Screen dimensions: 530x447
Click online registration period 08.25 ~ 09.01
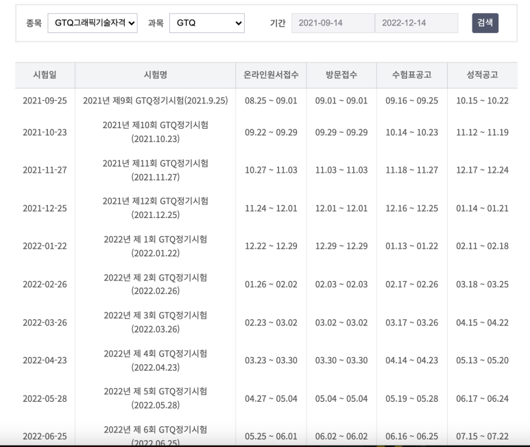point(271,101)
